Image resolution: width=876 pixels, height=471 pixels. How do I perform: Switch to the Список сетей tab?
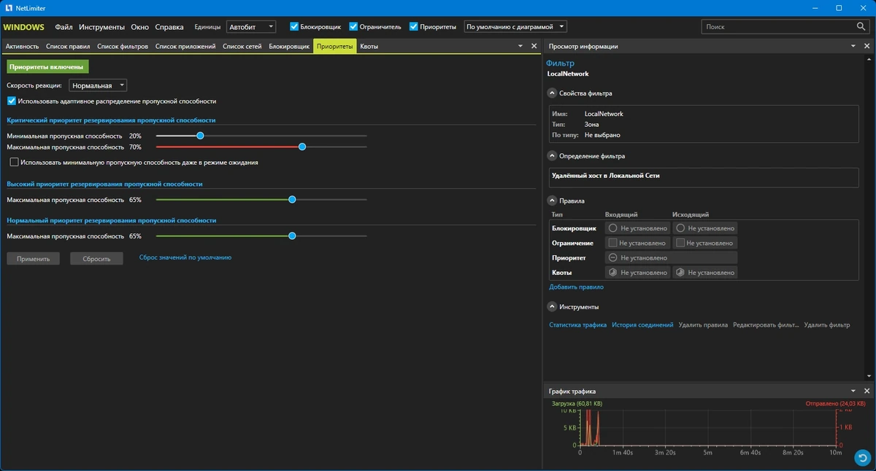coord(242,46)
